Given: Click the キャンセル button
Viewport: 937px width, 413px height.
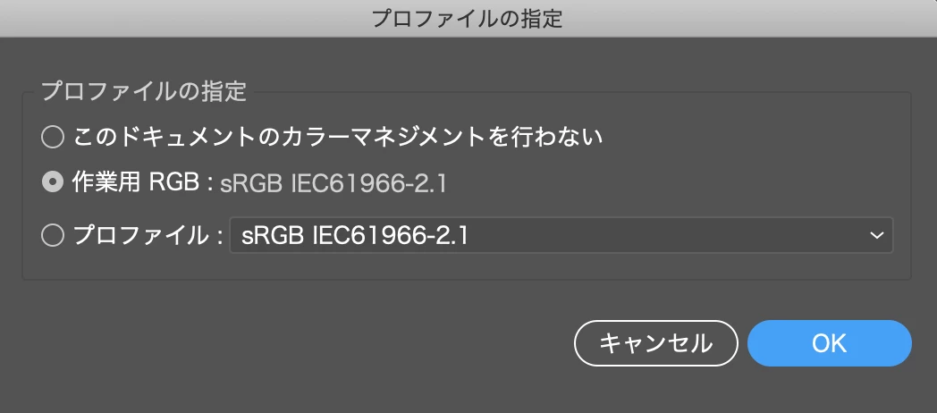Looking at the screenshot, I should (655, 343).
